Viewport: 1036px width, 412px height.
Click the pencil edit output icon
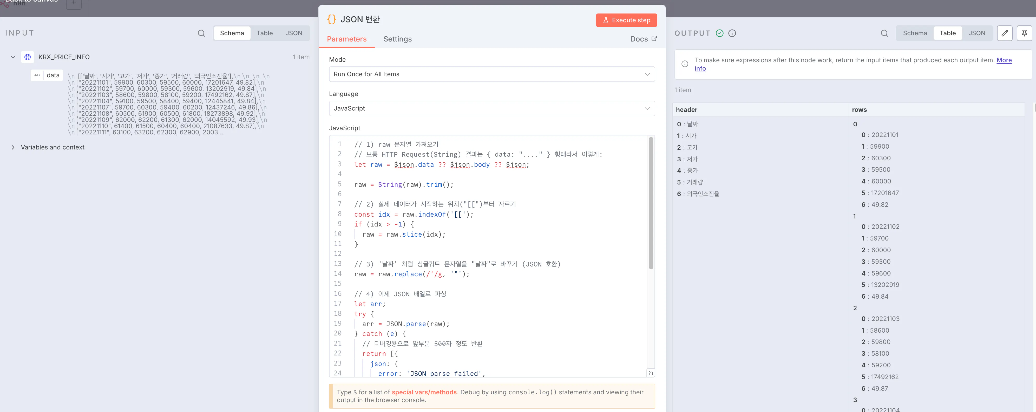[x=1004, y=33]
